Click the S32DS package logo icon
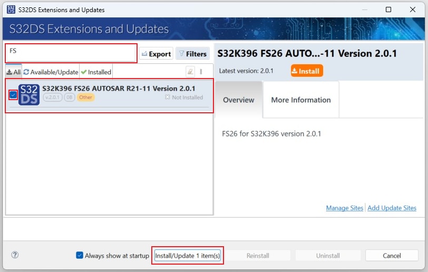Image resolution: width=428 pixels, height=272 pixels. [29, 94]
